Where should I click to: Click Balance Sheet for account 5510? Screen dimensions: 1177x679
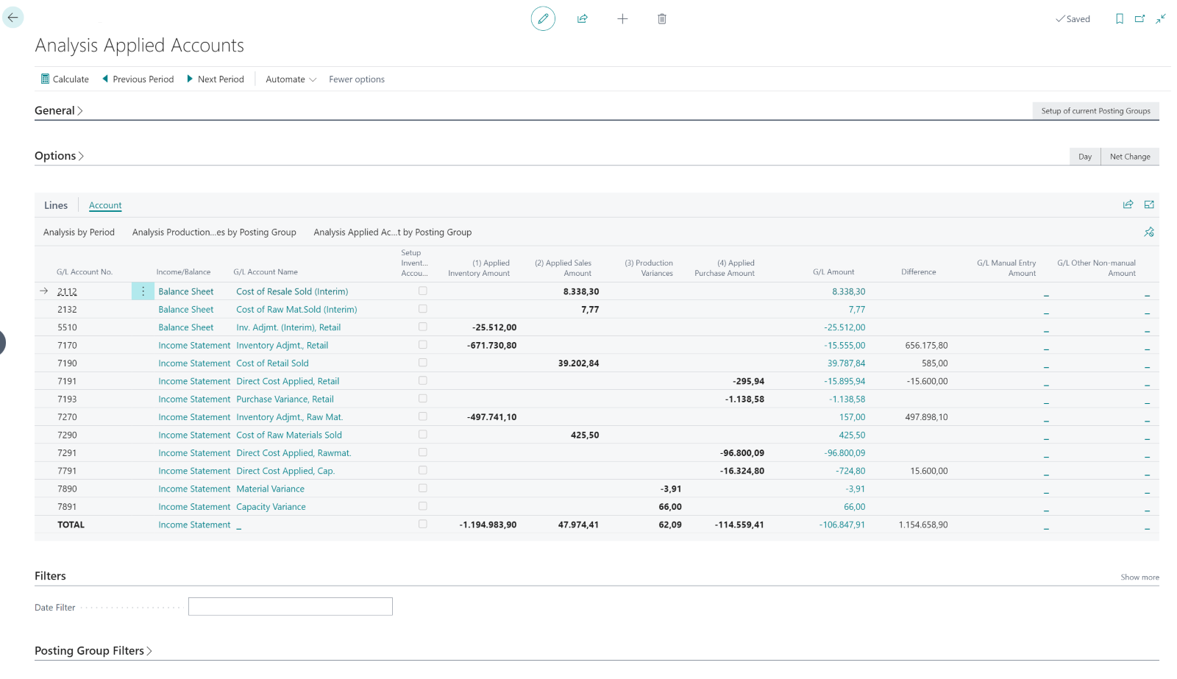click(186, 327)
